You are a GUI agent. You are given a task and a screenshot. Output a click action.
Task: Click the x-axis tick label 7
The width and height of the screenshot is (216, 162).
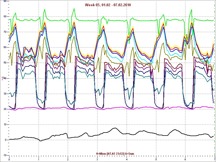(x=214, y=159)
